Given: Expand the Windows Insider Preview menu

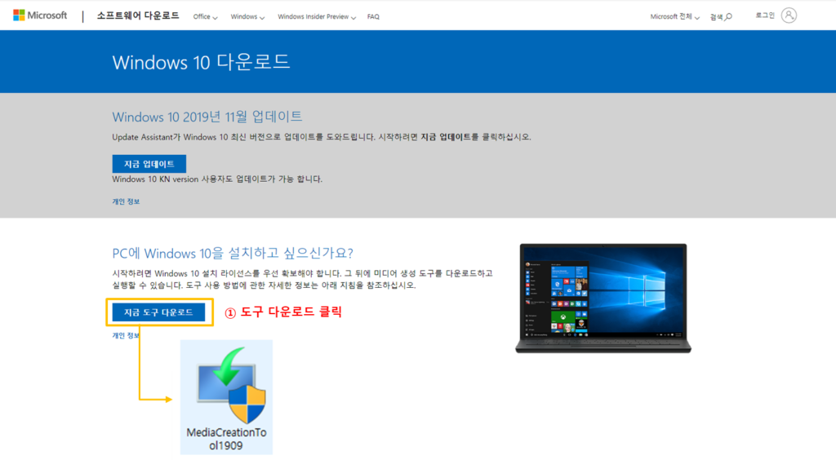Looking at the screenshot, I should tap(317, 17).
